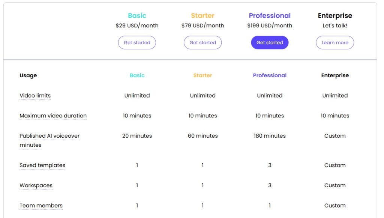384x218 pixels.
Task: Click the Workspaces feature label
Action: [36, 185]
